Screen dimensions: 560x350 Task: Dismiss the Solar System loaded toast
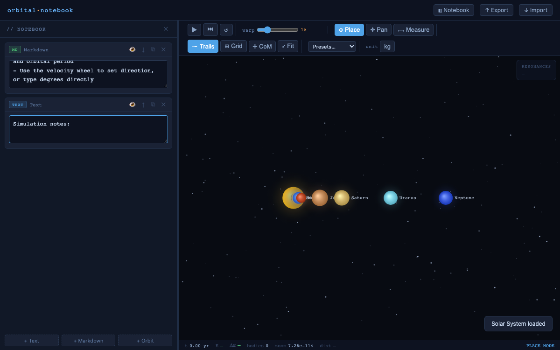tap(518, 323)
